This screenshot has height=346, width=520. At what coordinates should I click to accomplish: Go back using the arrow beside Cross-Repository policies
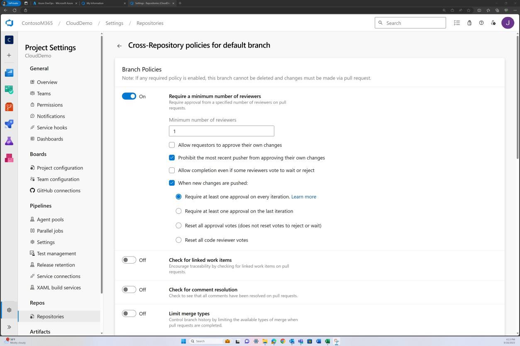pos(119,46)
